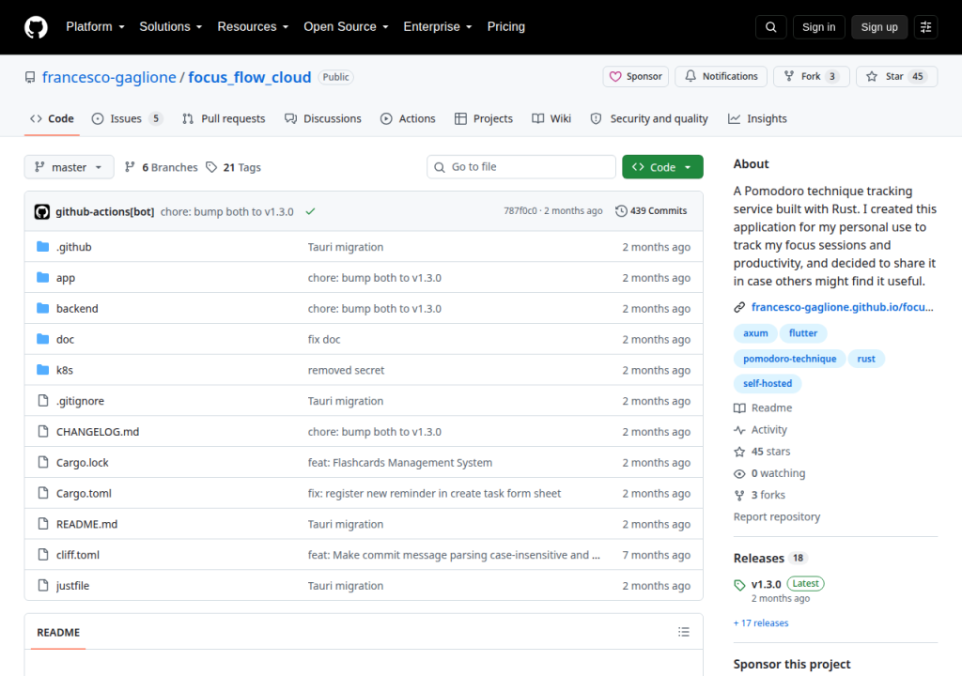Click the commit history clock icon
This screenshot has height=676, width=962.
[621, 211]
